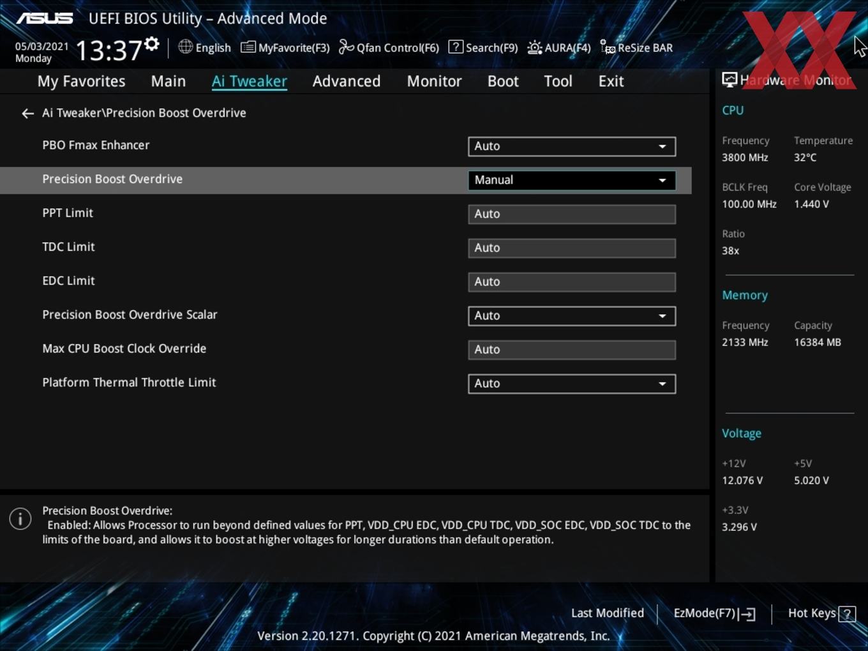The height and width of the screenshot is (651, 868).
Task: Click the Ratio value 38x
Action: [x=730, y=251]
